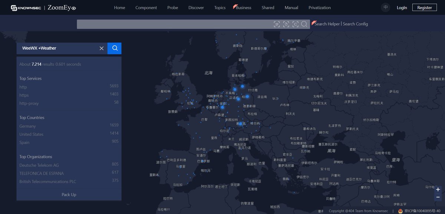The height and width of the screenshot is (214, 445).
Task: Click the police badge icon in footer
Action: 400,211
